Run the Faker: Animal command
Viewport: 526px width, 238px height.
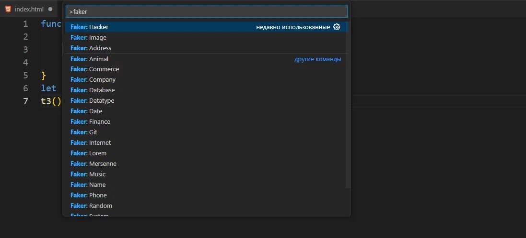click(207, 59)
